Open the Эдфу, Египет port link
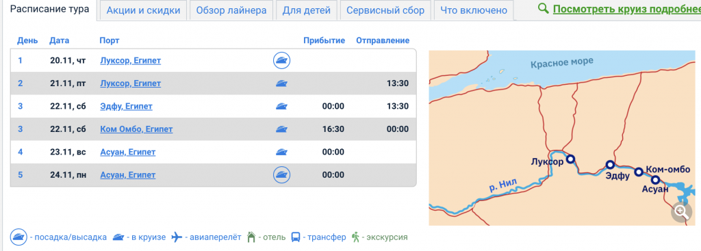Image resolution: width=701 pixels, height=251 pixels. [127, 106]
